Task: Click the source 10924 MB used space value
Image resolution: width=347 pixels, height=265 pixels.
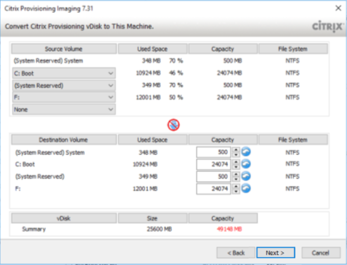Action: [148, 73]
